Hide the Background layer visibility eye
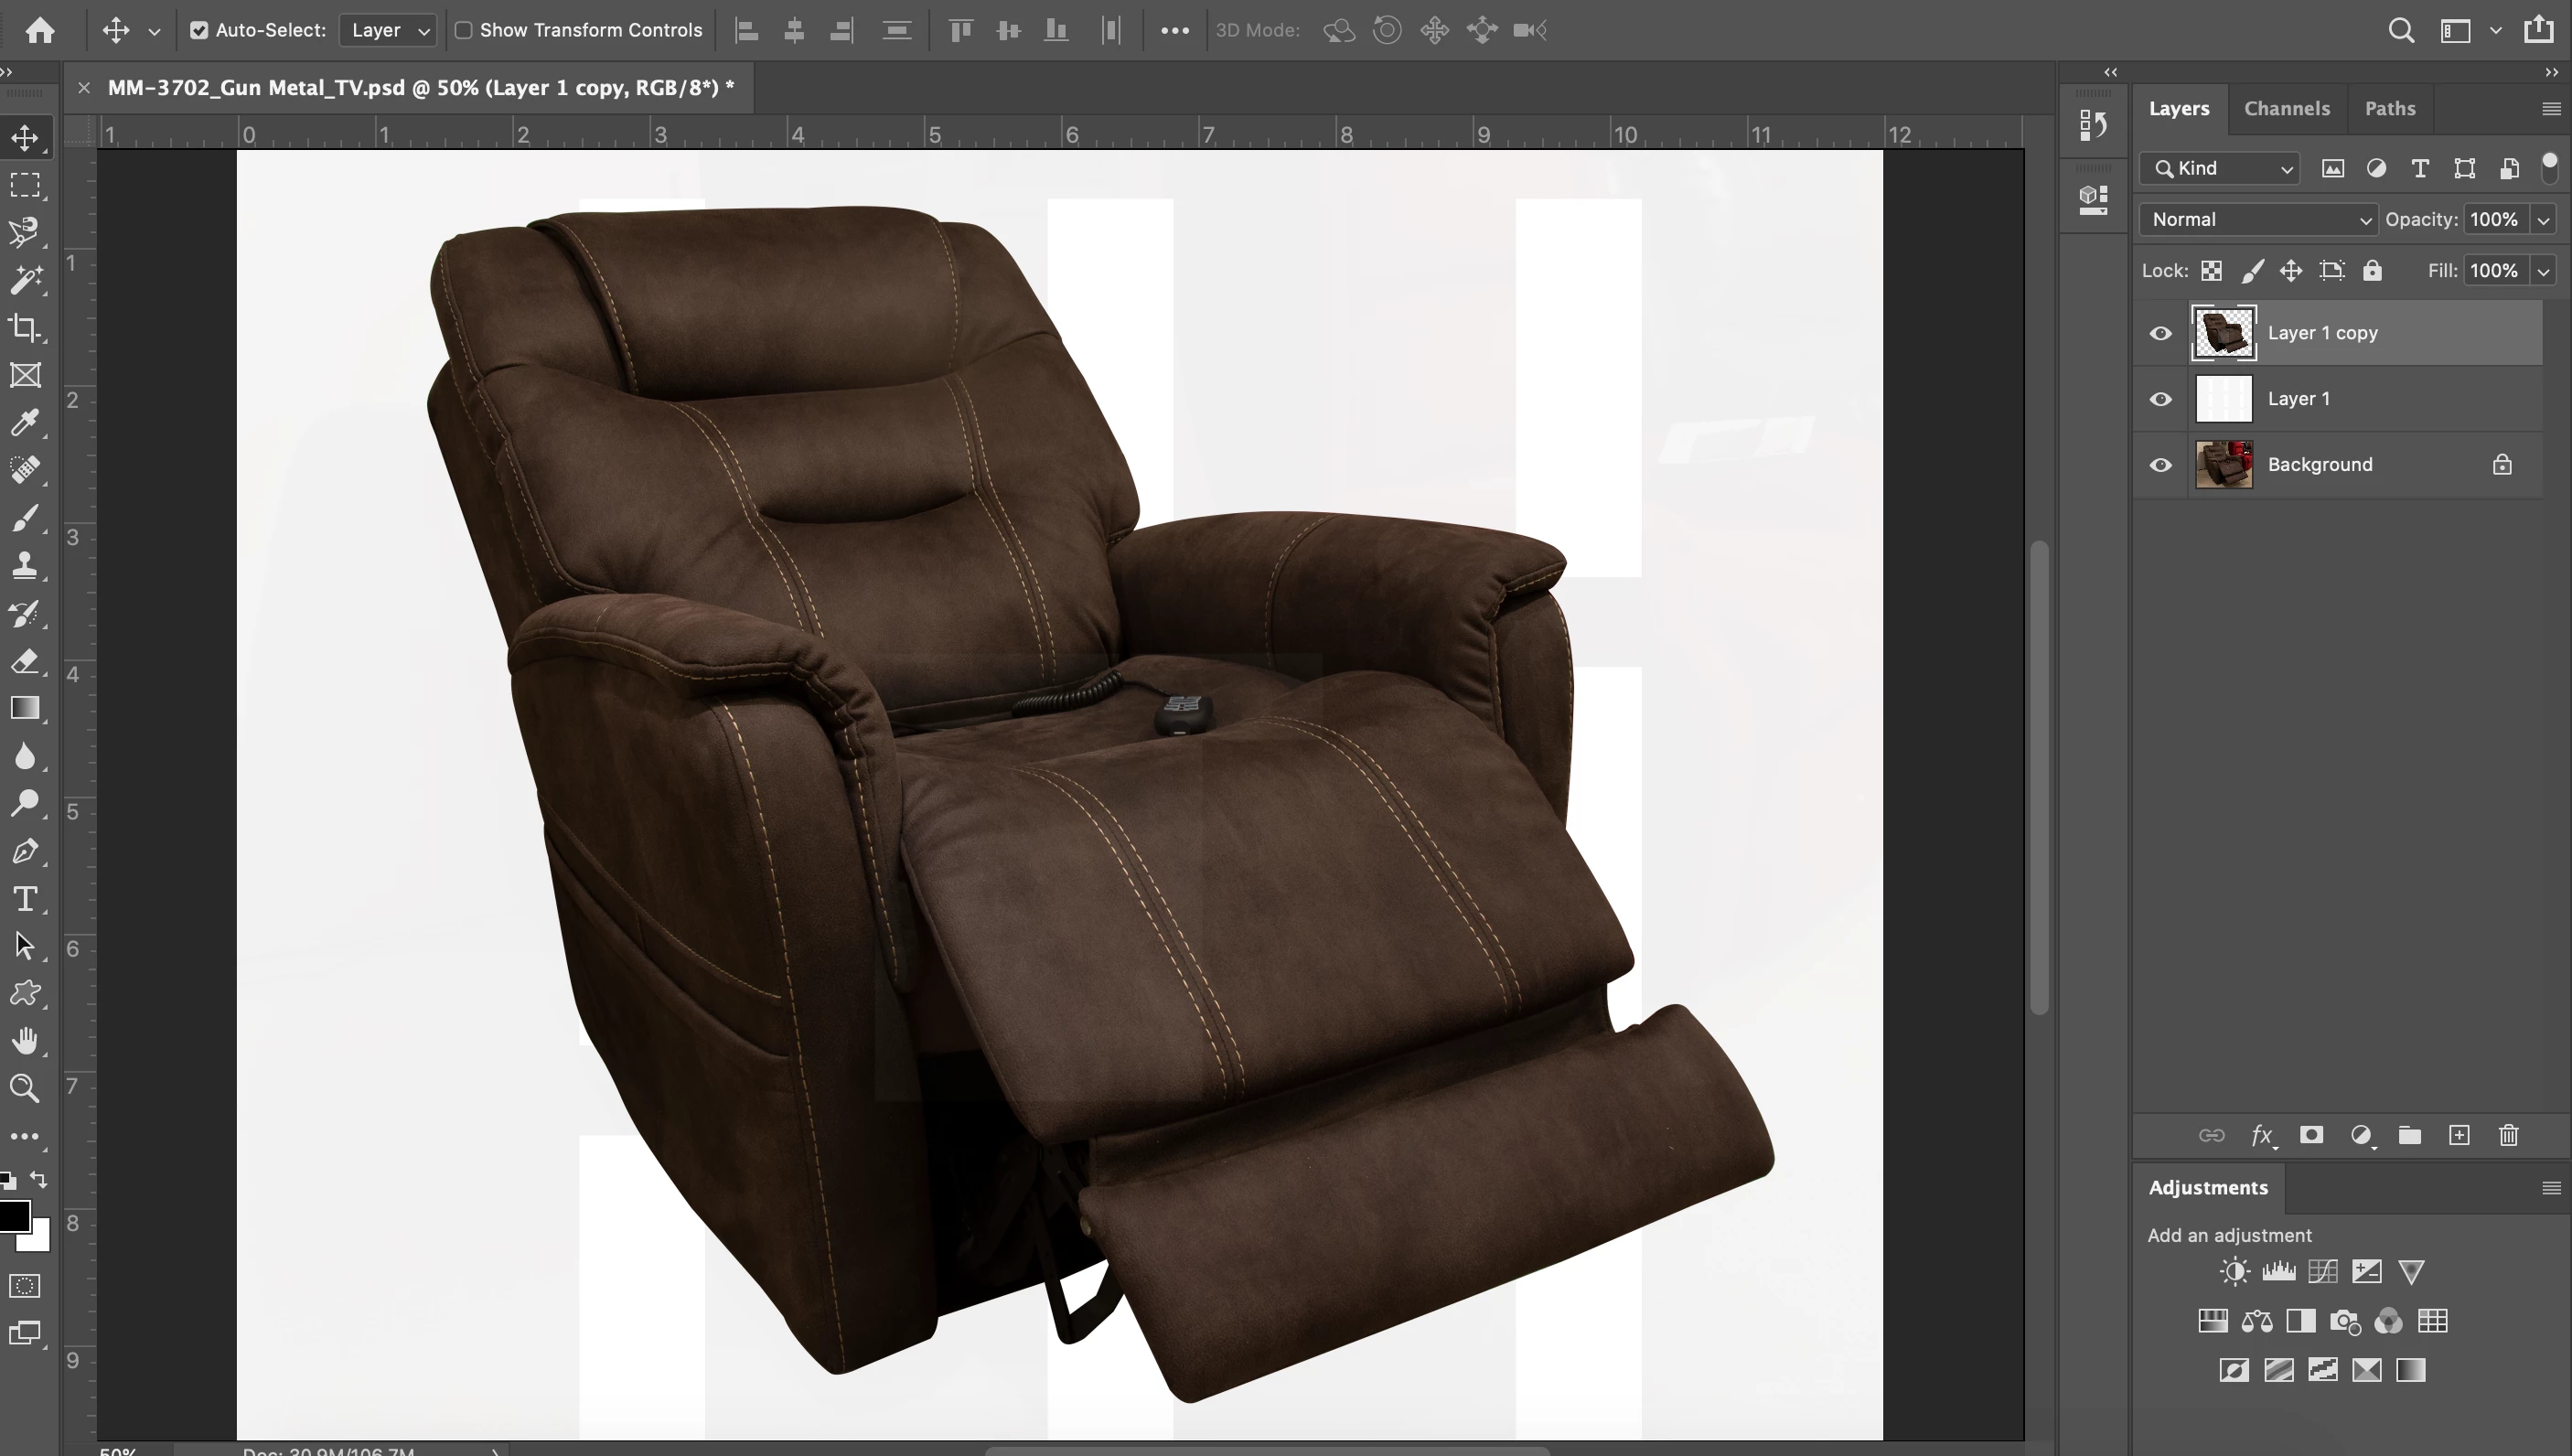2572x1456 pixels. pyautogui.click(x=2160, y=465)
